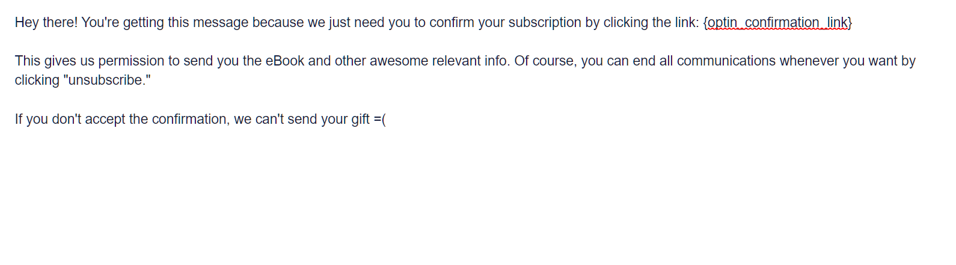
Task: Click the "=(" sad emoticon
Action: pyautogui.click(x=379, y=120)
